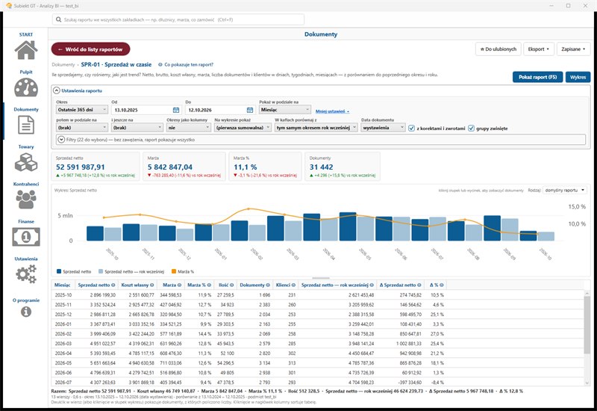Click the dark 2026-09 Sprzedaż netto bar
Image resolution: width=597 pixels, height=411 pixels.
(492, 228)
